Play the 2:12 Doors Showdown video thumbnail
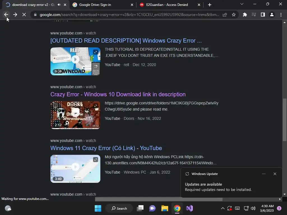 75,115
